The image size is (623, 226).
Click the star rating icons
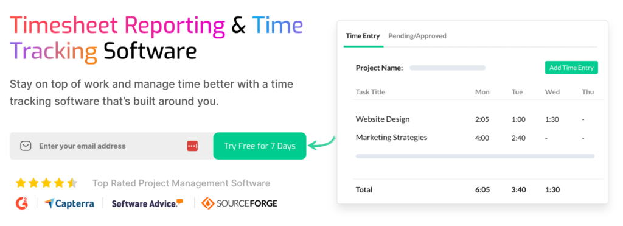coord(46,183)
